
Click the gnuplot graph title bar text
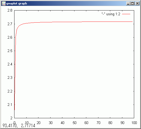point(17,3)
